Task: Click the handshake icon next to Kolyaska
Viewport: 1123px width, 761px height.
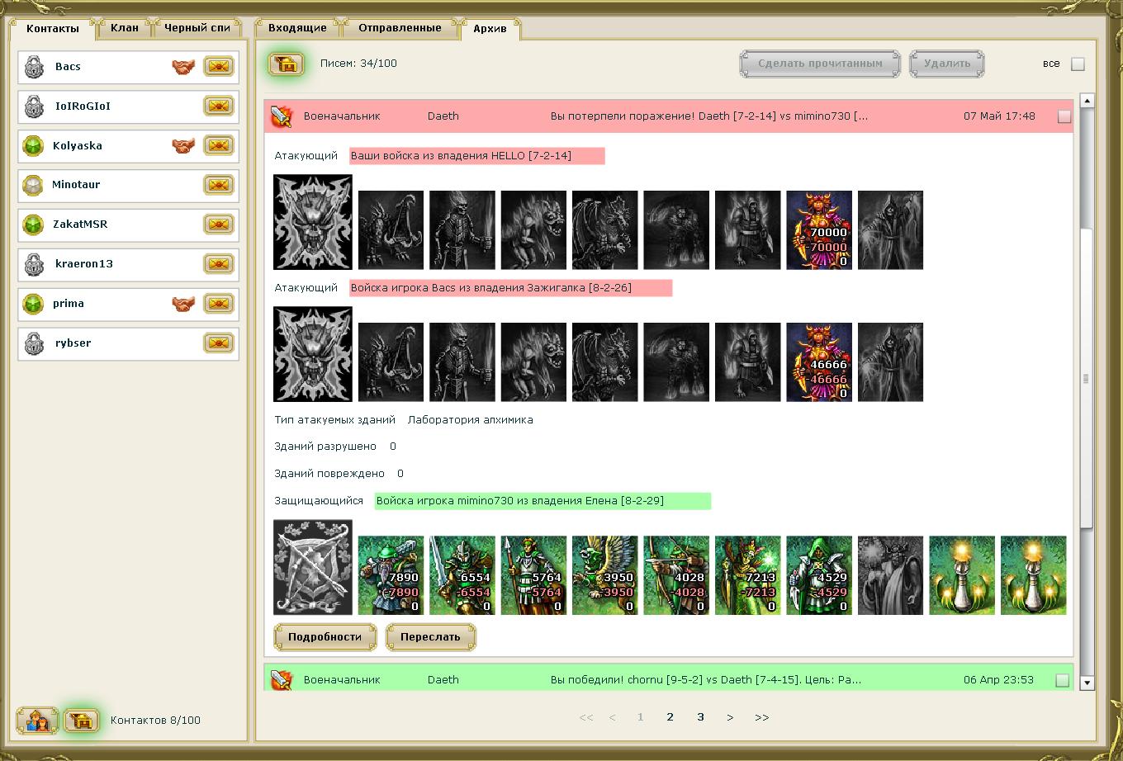Action: pyautogui.click(x=183, y=146)
